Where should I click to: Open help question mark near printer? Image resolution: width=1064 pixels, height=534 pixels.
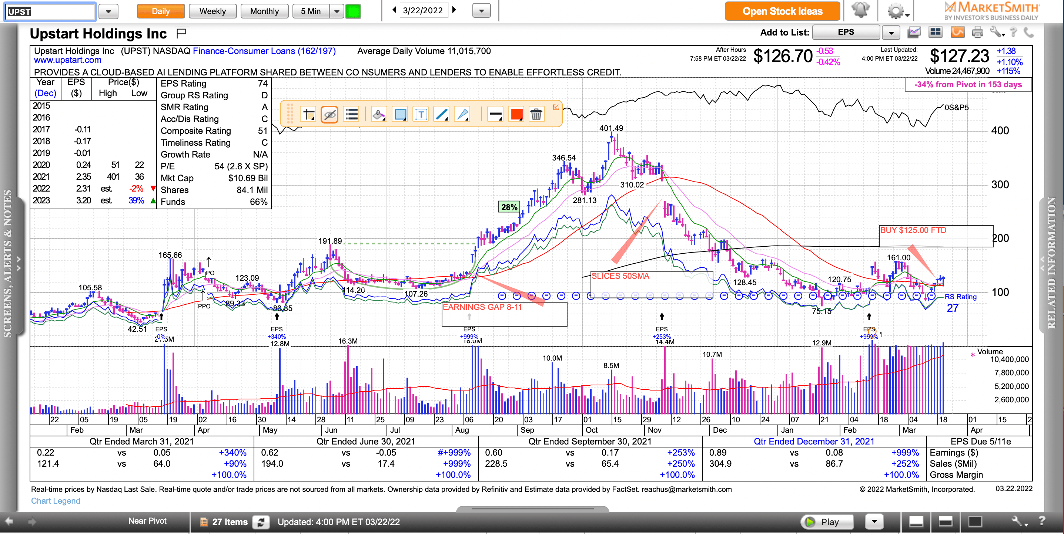(1013, 32)
